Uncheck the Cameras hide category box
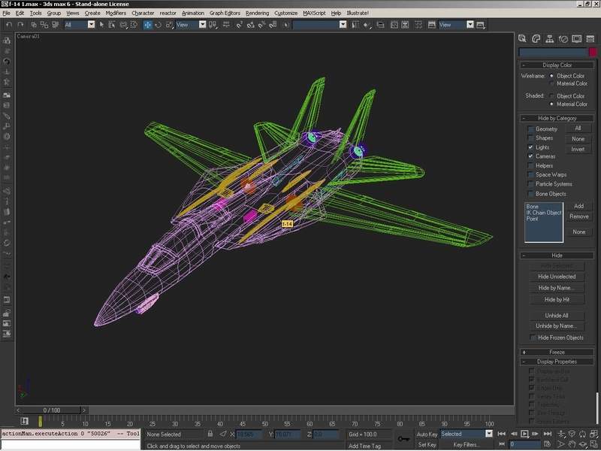The height and width of the screenshot is (451, 601). [530, 156]
